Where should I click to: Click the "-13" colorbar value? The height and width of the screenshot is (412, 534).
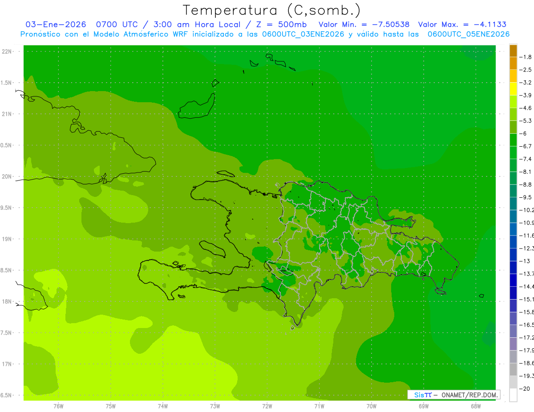tap(525, 261)
